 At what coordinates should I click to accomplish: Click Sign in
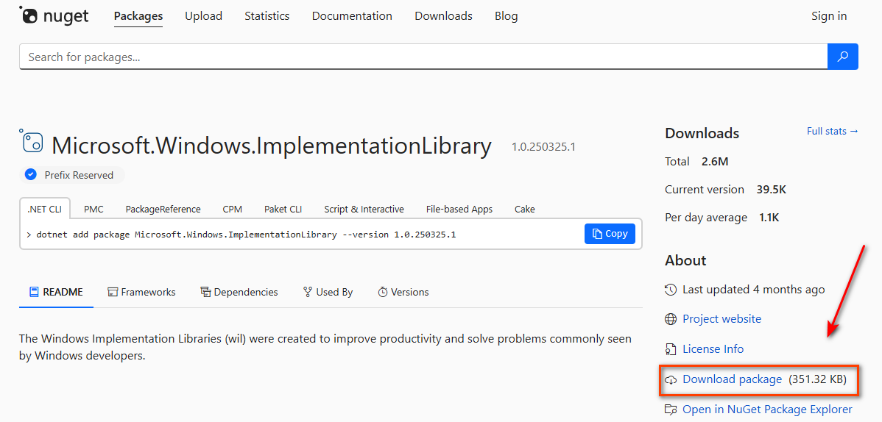coord(829,16)
